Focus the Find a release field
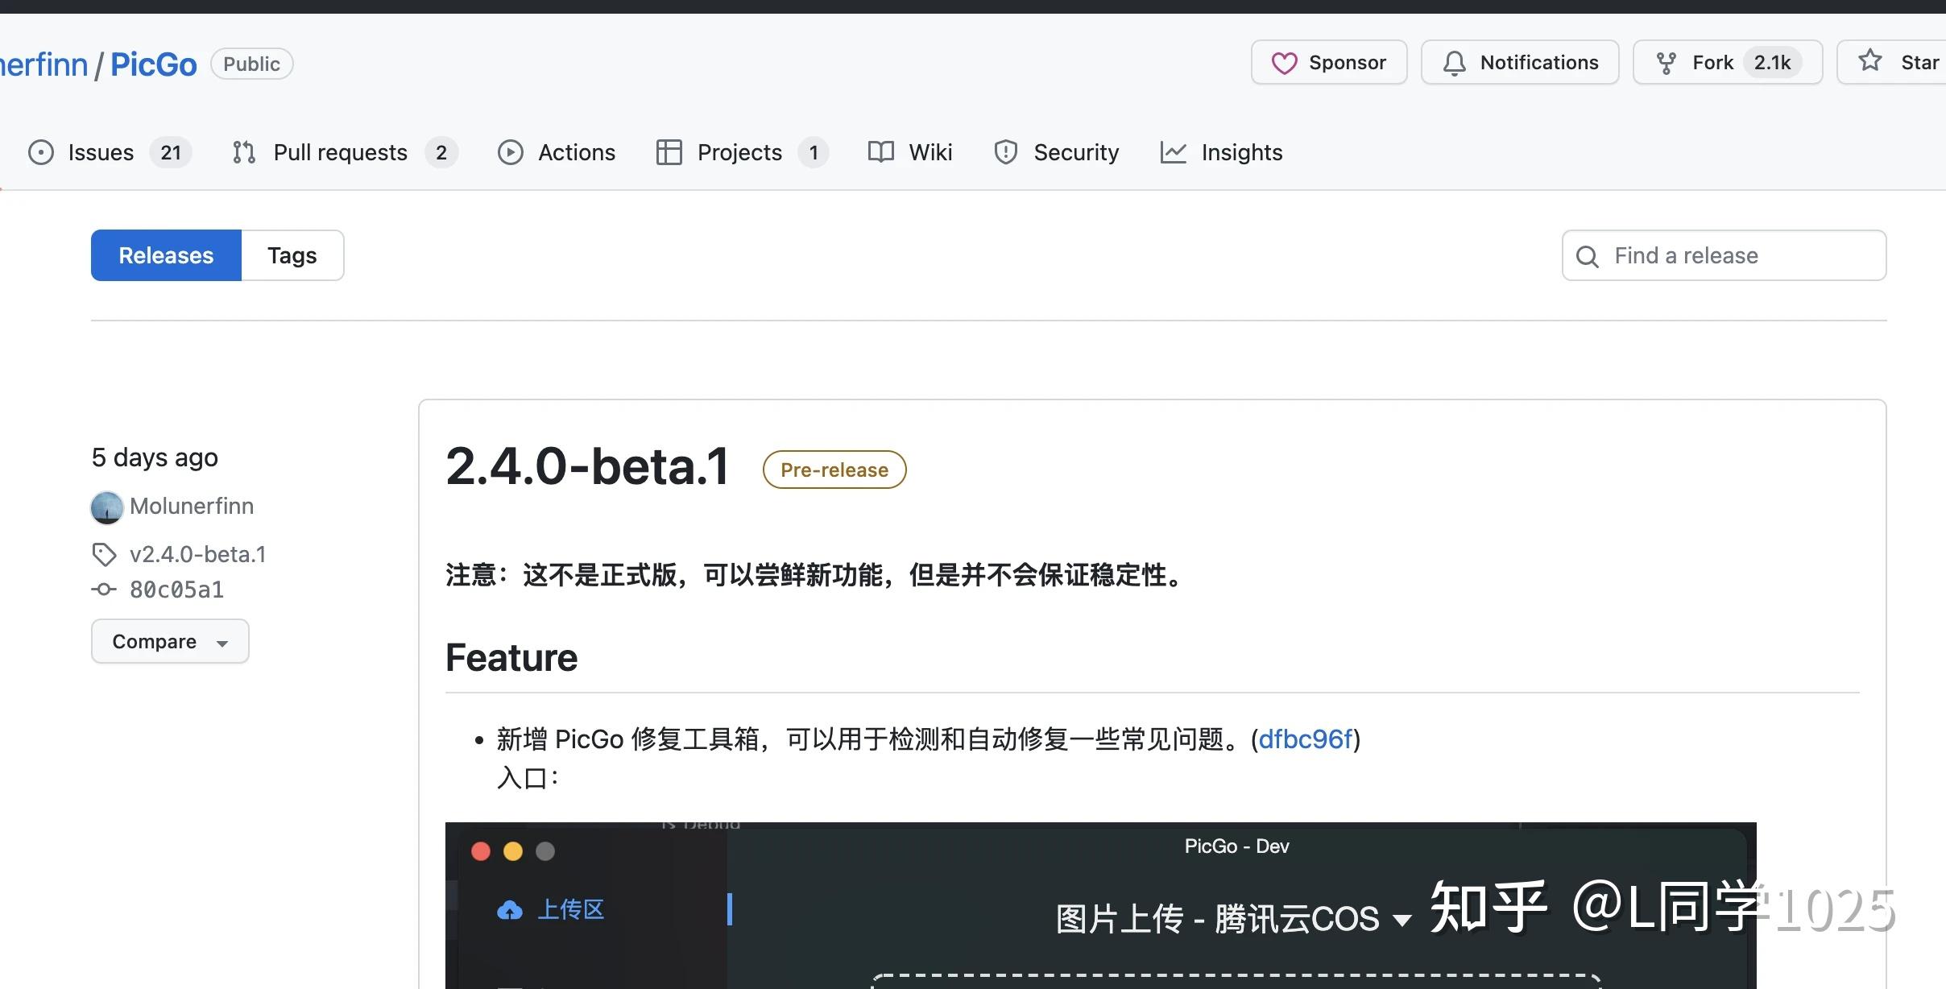 1724,255
